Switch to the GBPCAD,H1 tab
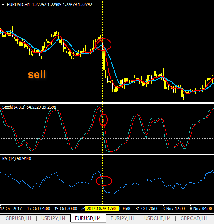 point(194,218)
